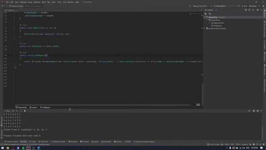Click the Windows Start button
This screenshot has height=150, width=266.
click(x=2, y=148)
